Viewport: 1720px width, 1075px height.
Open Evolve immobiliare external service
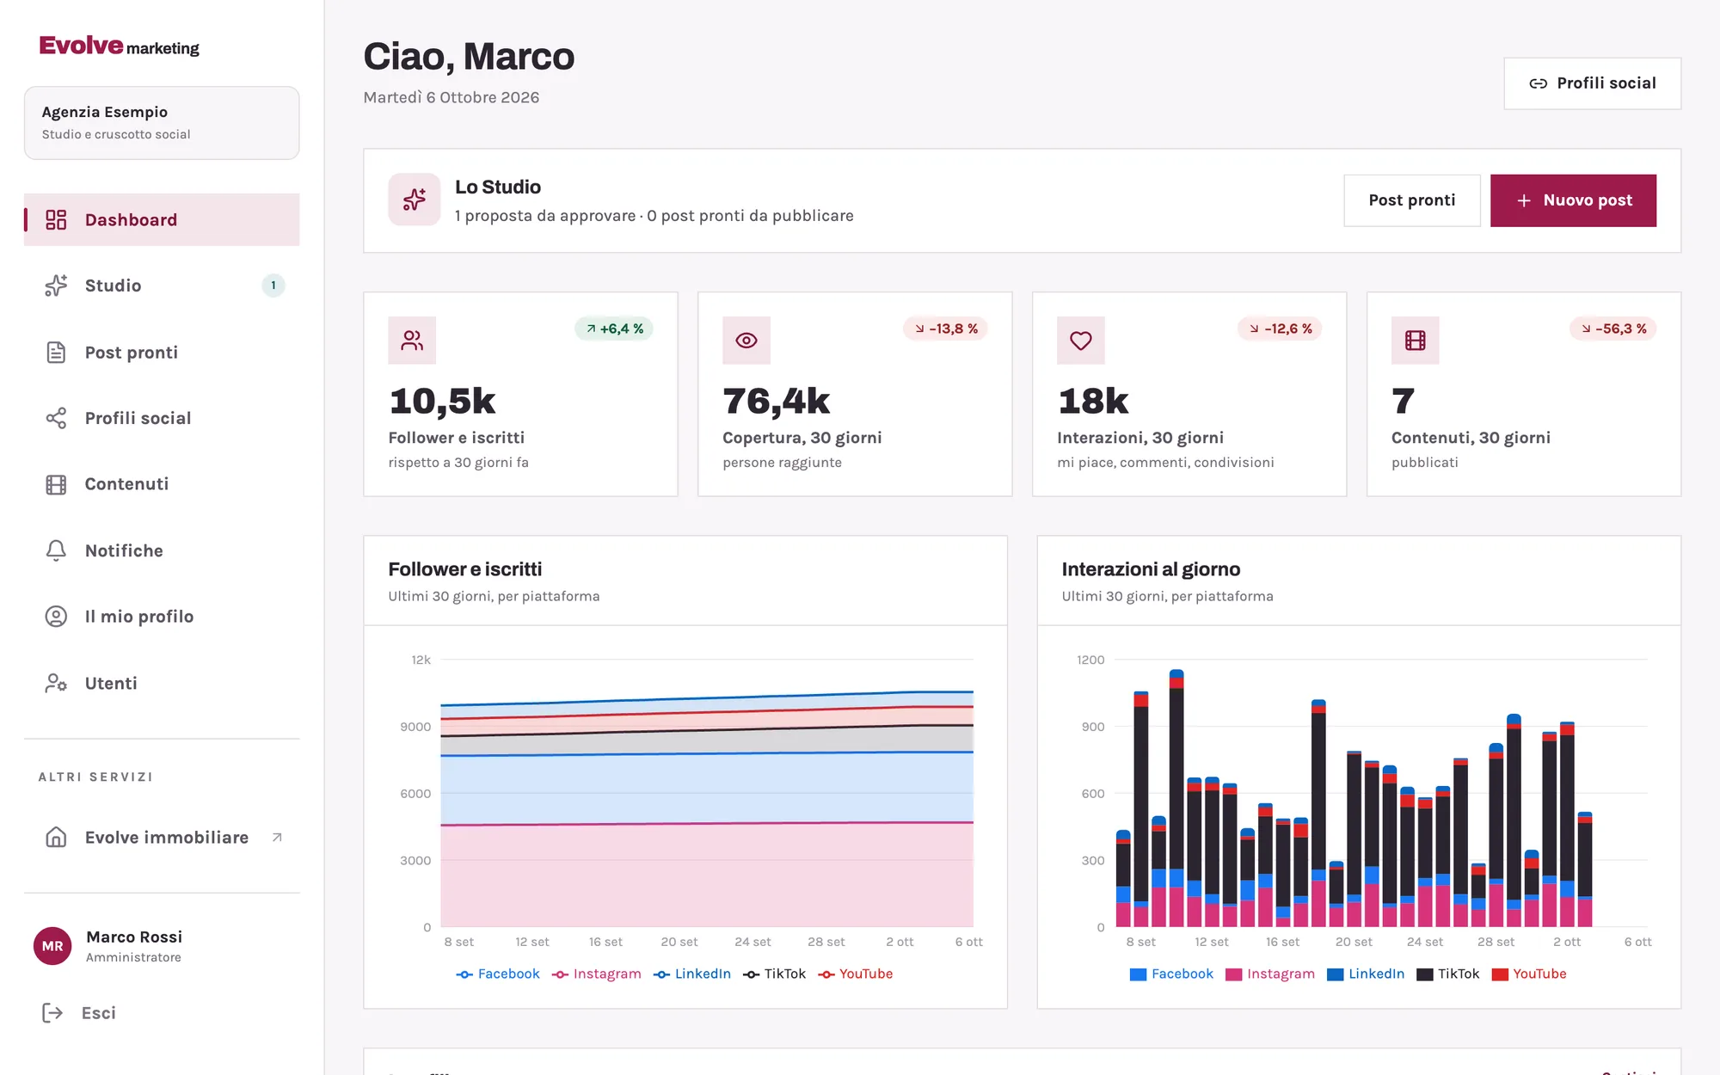(x=162, y=838)
